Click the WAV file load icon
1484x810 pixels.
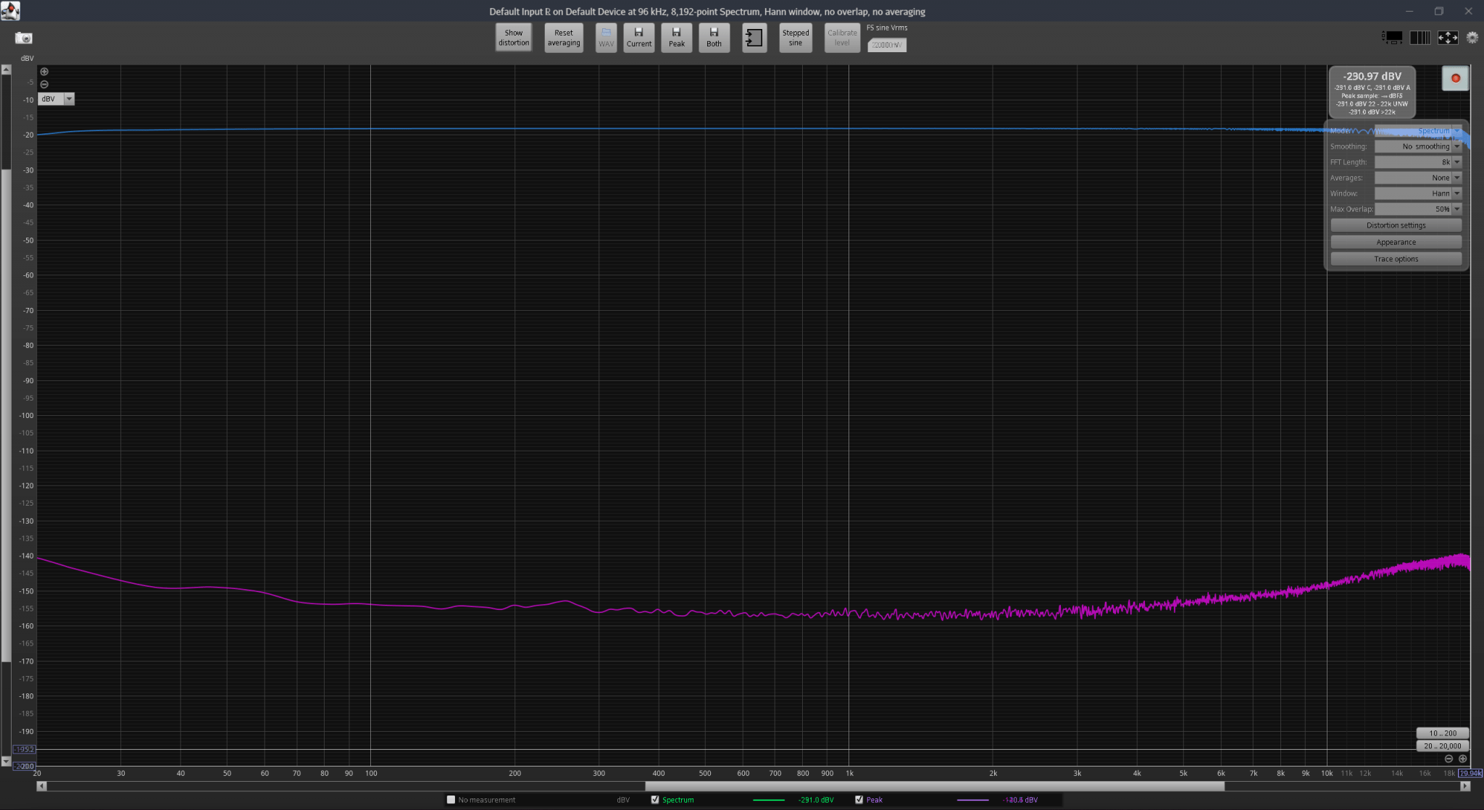(x=606, y=38)
